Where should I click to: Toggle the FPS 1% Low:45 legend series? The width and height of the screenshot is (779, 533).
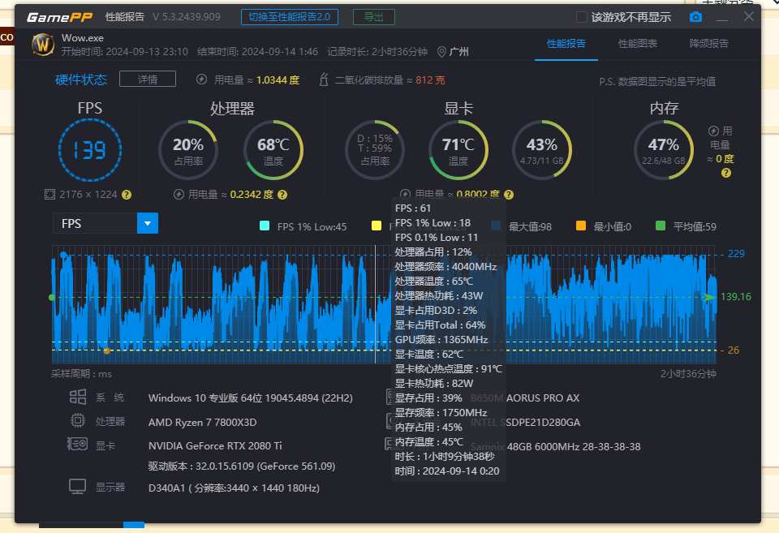[x=265, y=226]
